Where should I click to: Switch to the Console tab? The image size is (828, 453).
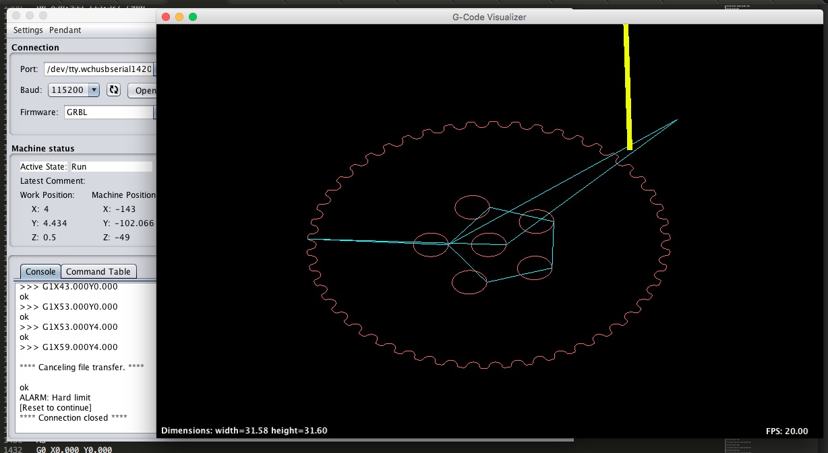point(40,271)
